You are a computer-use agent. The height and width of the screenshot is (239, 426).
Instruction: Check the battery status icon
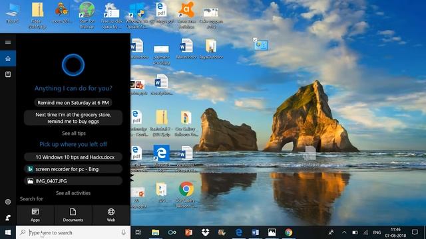coord(355,232)
